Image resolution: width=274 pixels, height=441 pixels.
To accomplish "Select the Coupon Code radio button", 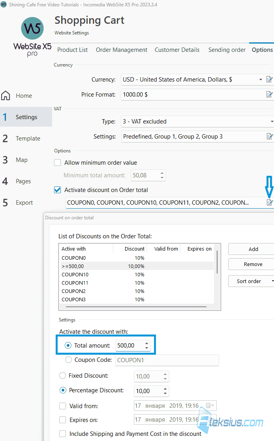I will pos(68,360).
